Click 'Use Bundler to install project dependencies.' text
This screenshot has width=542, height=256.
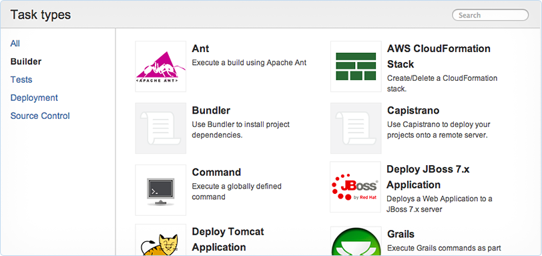[240, 130]
